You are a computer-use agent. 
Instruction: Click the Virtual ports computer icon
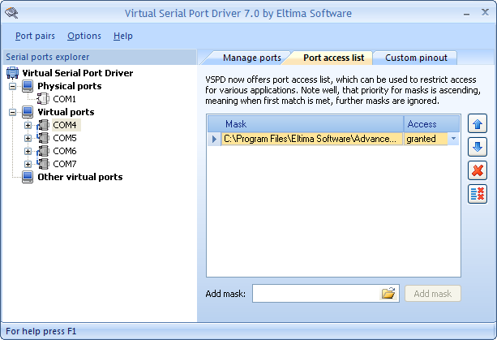point(28,112)
